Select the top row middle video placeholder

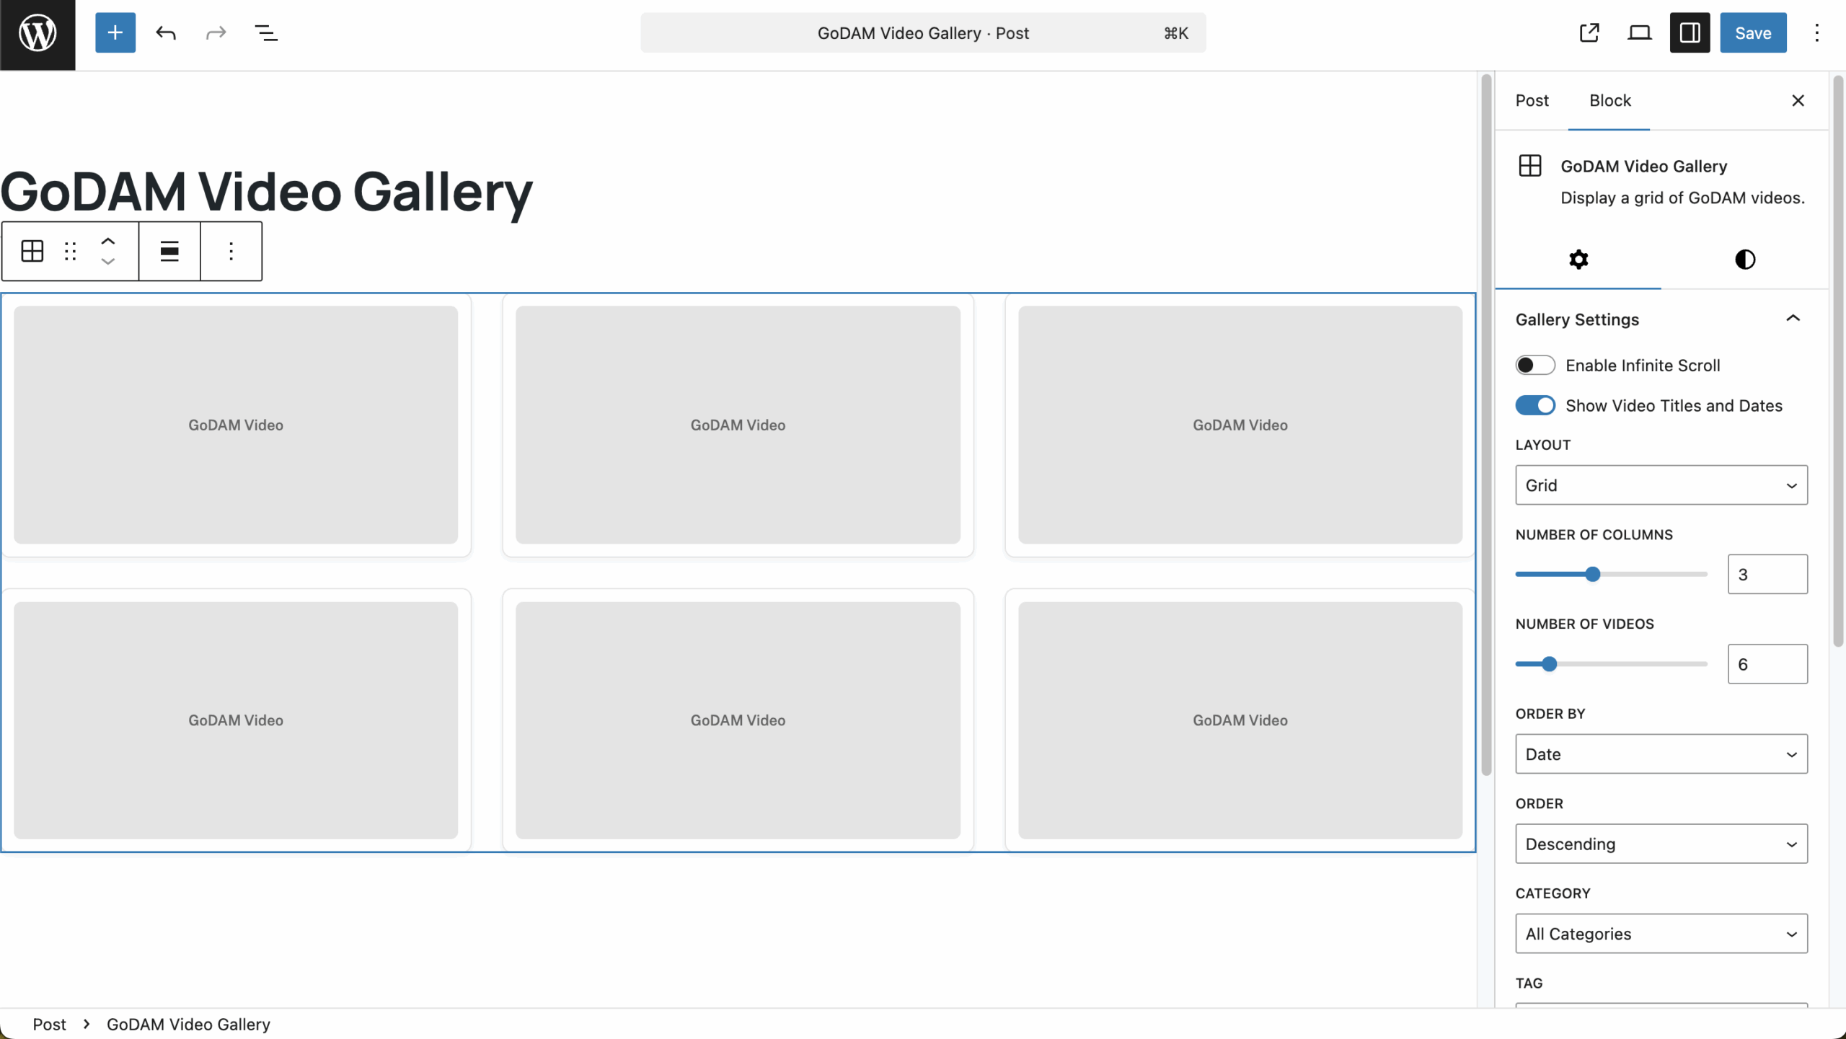pyautogui.click(x=738, y=425)
